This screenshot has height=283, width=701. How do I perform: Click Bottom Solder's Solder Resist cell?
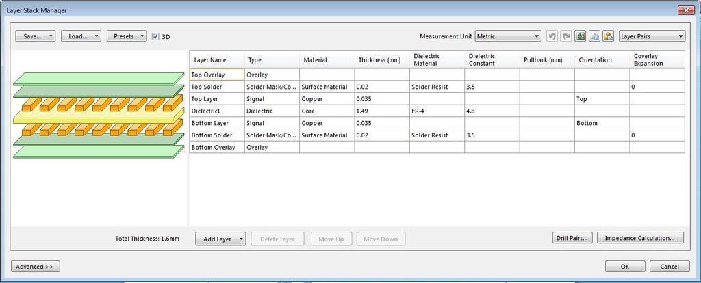pos(437,135)
